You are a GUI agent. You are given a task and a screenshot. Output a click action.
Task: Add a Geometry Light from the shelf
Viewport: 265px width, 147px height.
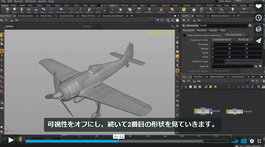[150, 10]
